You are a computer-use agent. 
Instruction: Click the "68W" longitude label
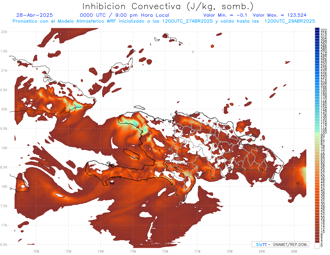(x=294, y=251)
